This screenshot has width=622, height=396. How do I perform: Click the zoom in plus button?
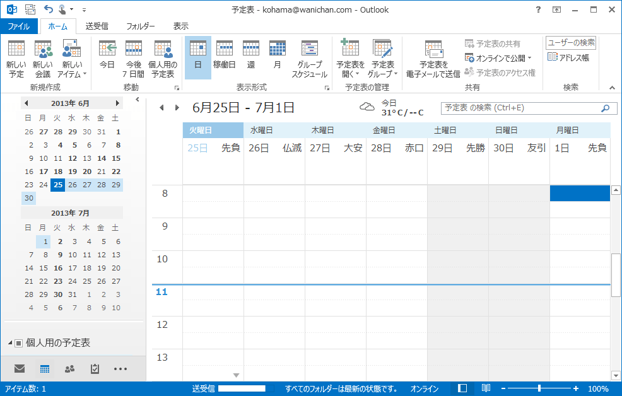(575, 389)
